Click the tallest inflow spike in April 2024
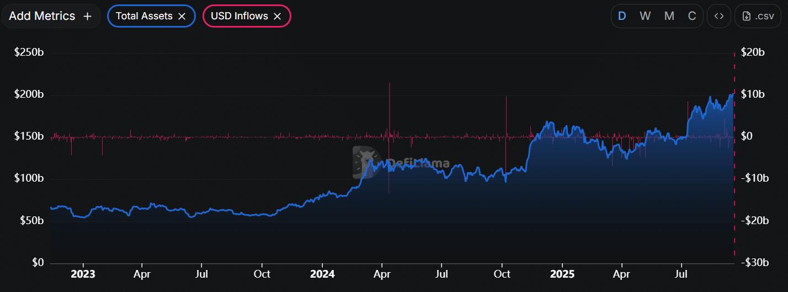Image resolution: width=788 pixels, height=292 pixels. point(390,99)
